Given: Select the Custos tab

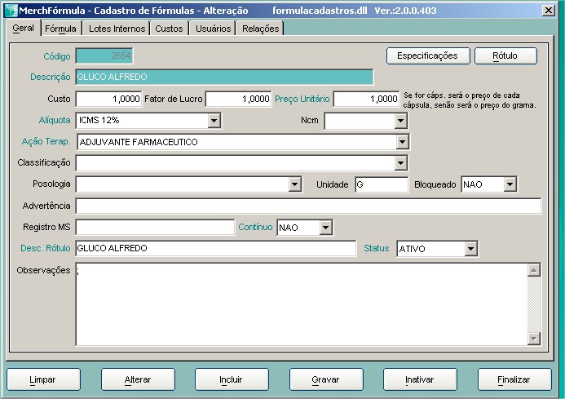Looking at the screenshot, I should pyautogui.click(x=169, y=29).
